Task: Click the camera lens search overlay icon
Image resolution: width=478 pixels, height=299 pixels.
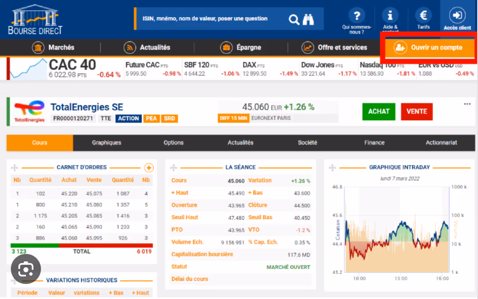Action: (x=26, y=269)
